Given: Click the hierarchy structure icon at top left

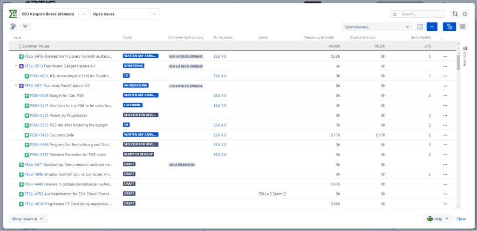Looking at the screenshot, I should pos(13,27).
